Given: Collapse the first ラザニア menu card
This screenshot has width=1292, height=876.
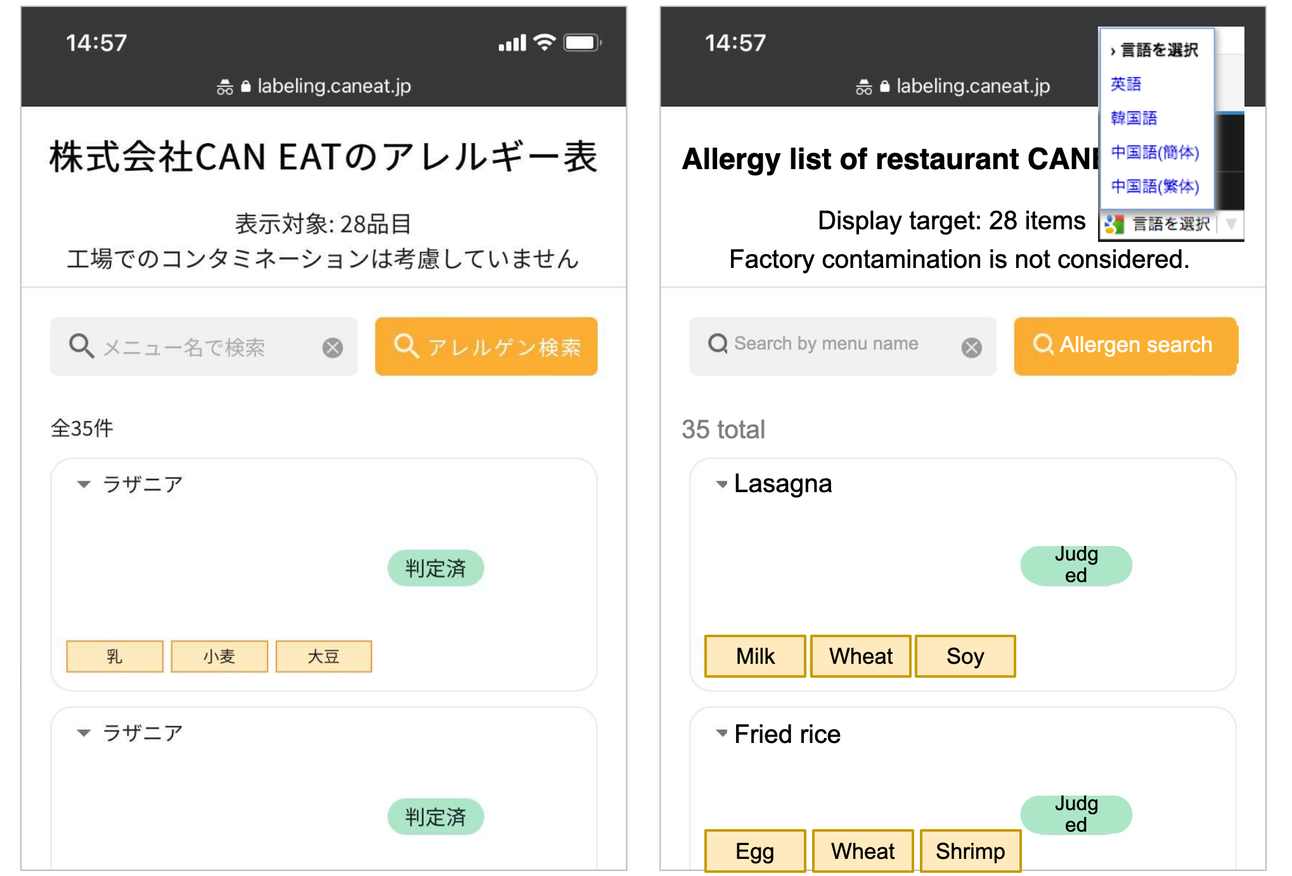Looking at the screenshot, I should 84,485.
